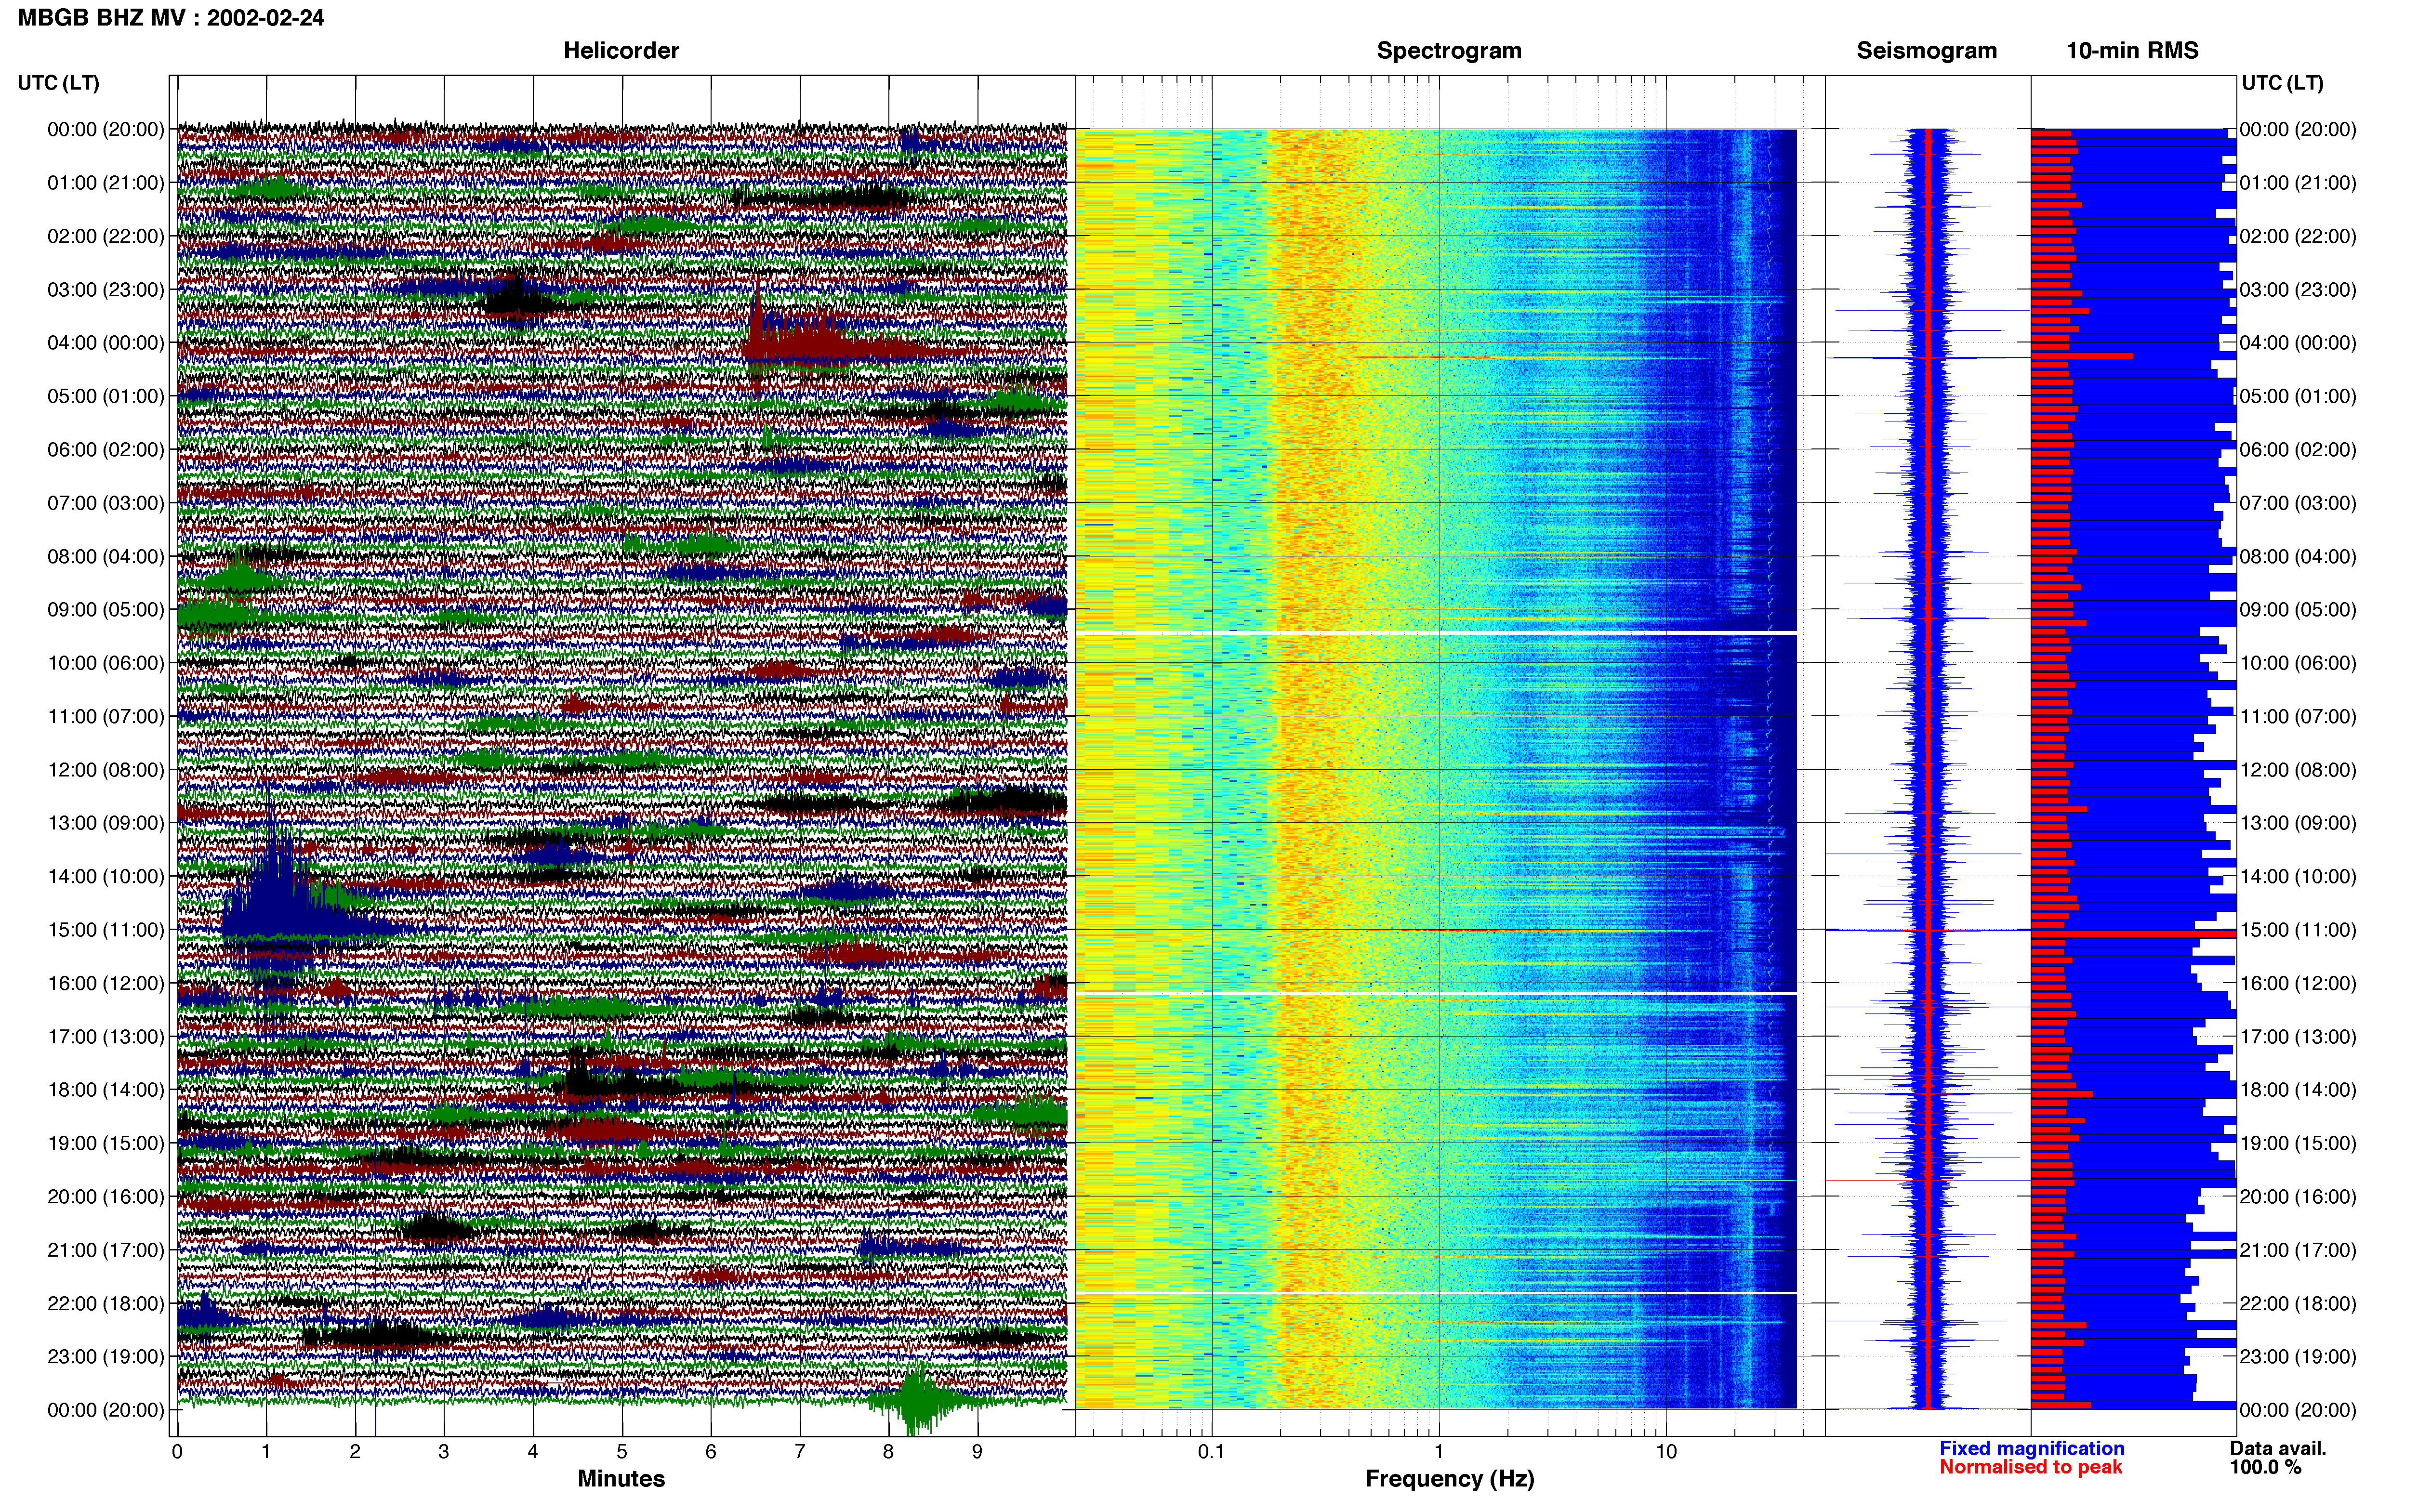2418x1512 pixels.
Task: Click the left '12:00 (08:00)' time label
Action: tap(106, 770)
